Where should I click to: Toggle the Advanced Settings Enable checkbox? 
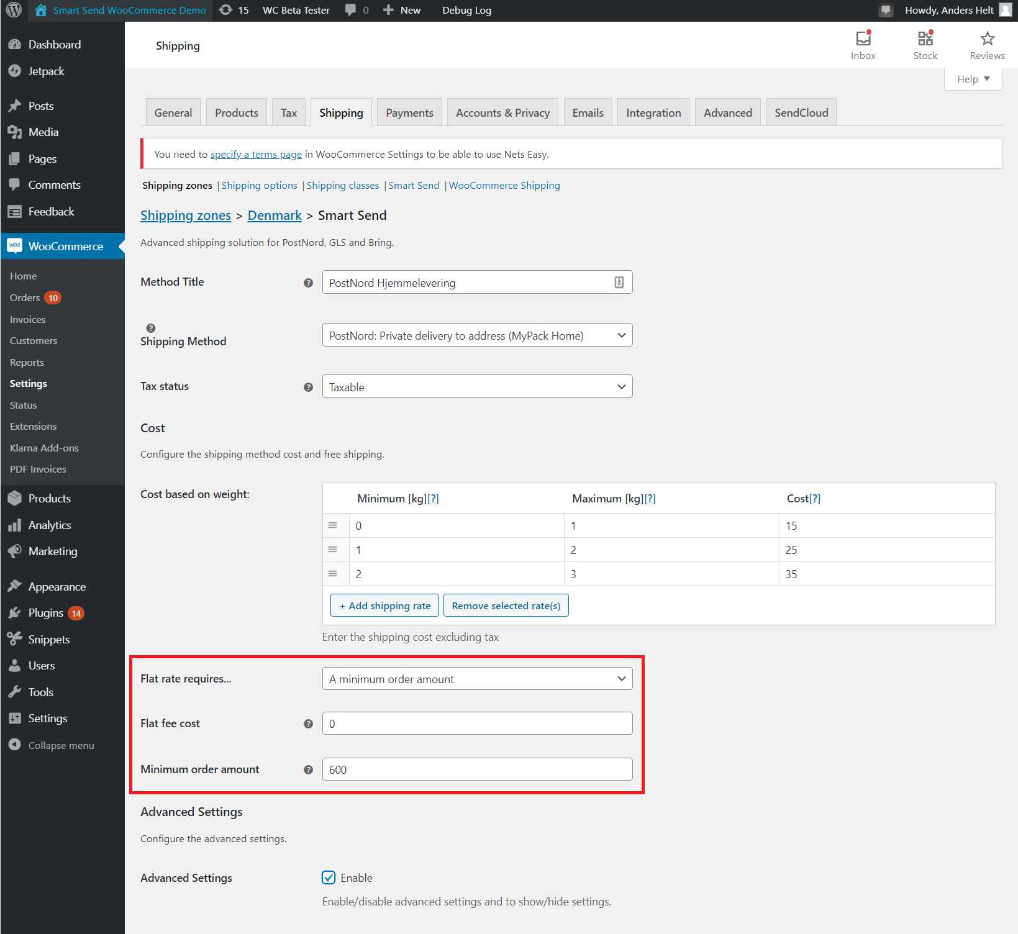[x=329, y=877]
